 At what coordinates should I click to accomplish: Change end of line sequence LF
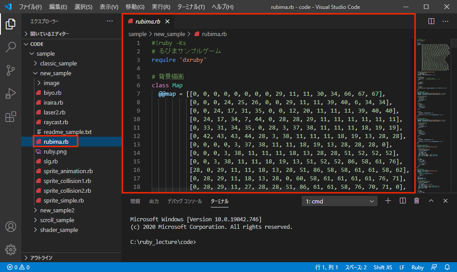(x=402, y=268)
